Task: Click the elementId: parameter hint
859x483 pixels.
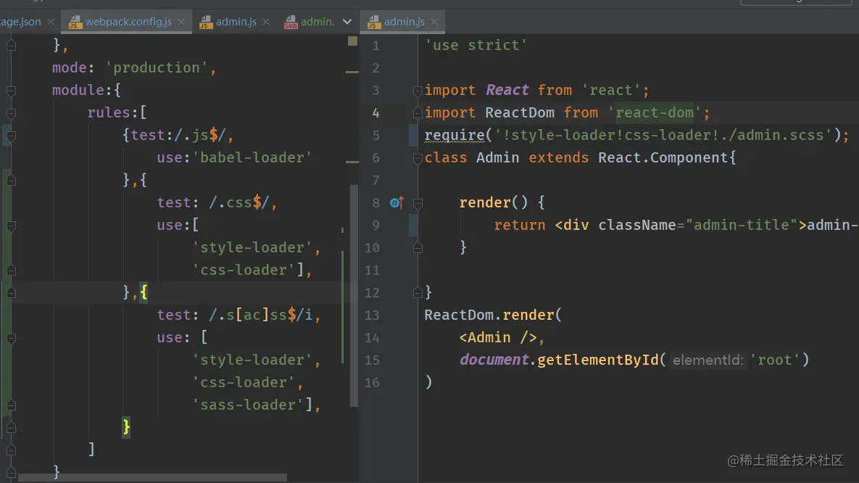Action: pyautogui.click(x=707, y=360)
